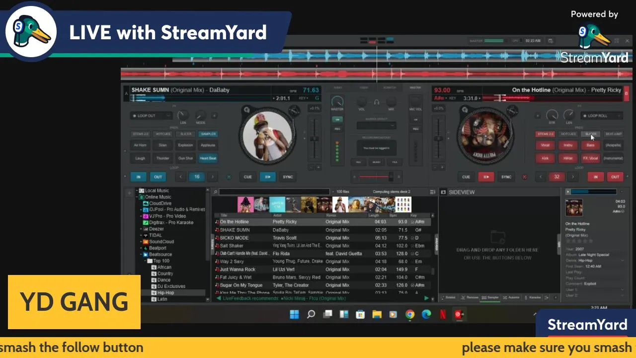This screenshot has height=358, width=636.
Task: Click the headphone icon in mixer
Action: tap(377, 102)
